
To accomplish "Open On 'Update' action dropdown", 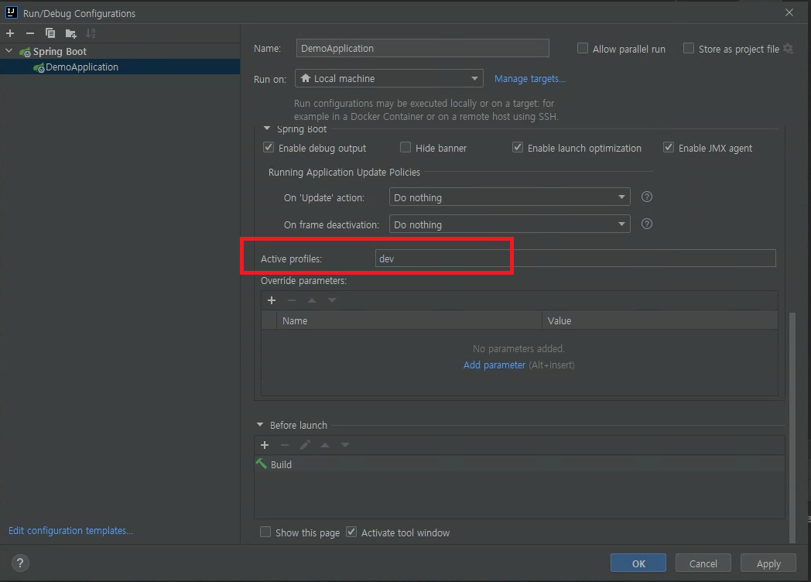I will point(509,197).
